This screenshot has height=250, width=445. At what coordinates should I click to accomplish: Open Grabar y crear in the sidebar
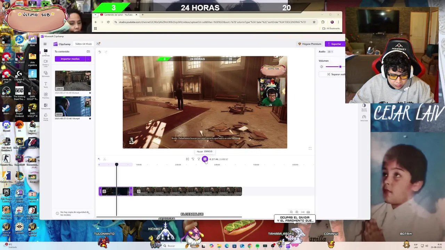pyautogui.click(x=46, y=63)
